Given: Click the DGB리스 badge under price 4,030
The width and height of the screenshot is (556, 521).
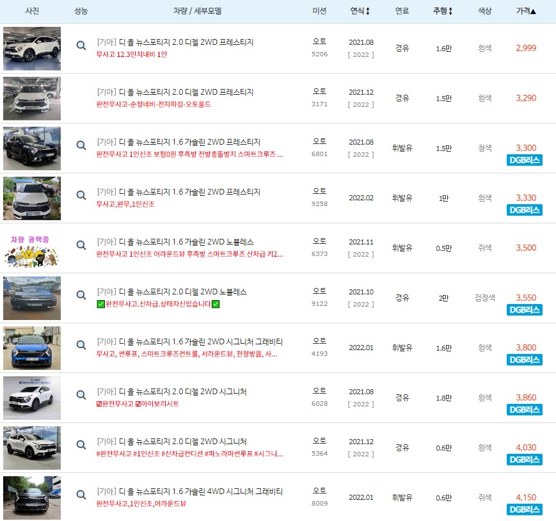Looking at the screenshot, I should (x=525, y=460).
